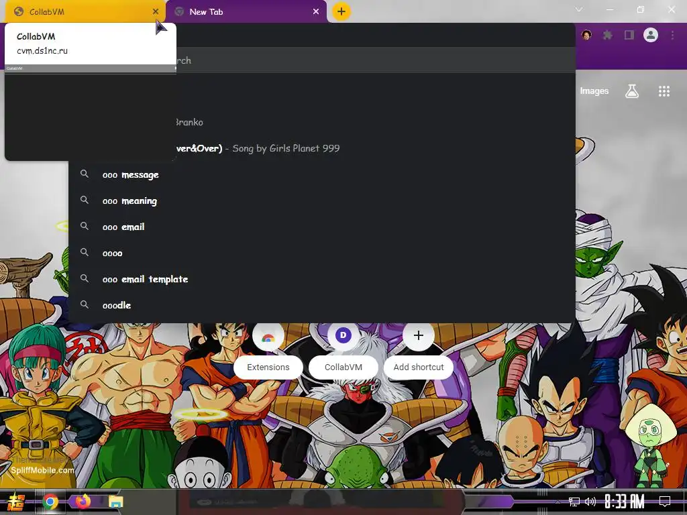
Task: Launch Firefox from the taskbar
Action: pos(83,501)
